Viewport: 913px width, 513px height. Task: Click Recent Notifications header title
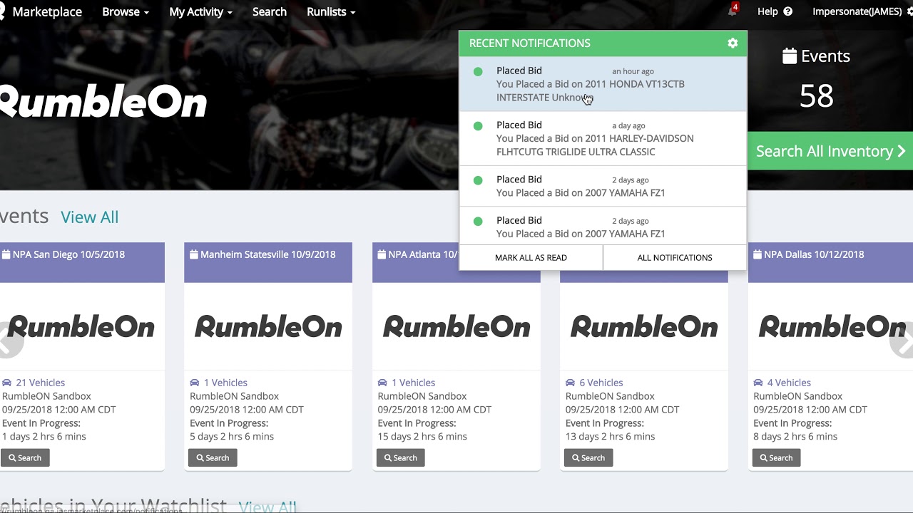tap(530, 43)
